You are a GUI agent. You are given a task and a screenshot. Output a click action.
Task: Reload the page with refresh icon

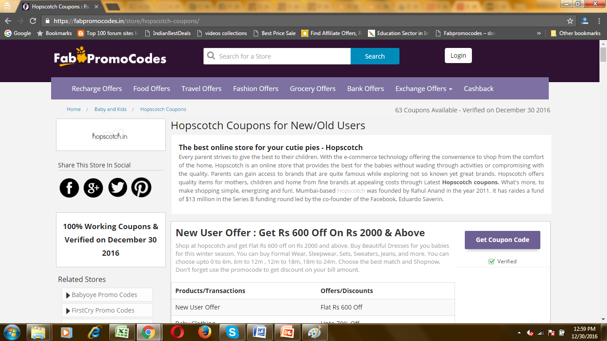point(33,21)
